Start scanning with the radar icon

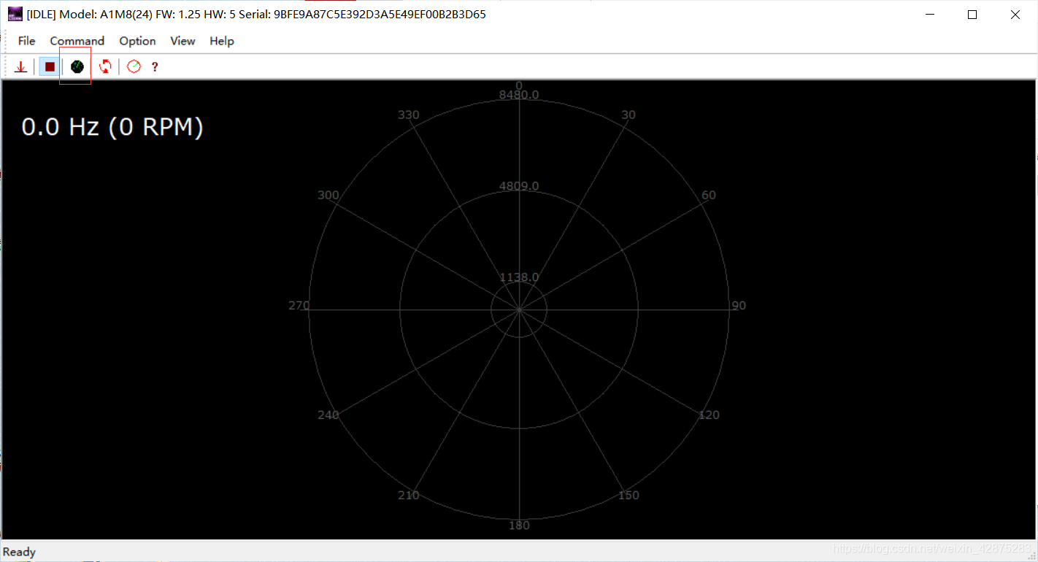(77, 67)
